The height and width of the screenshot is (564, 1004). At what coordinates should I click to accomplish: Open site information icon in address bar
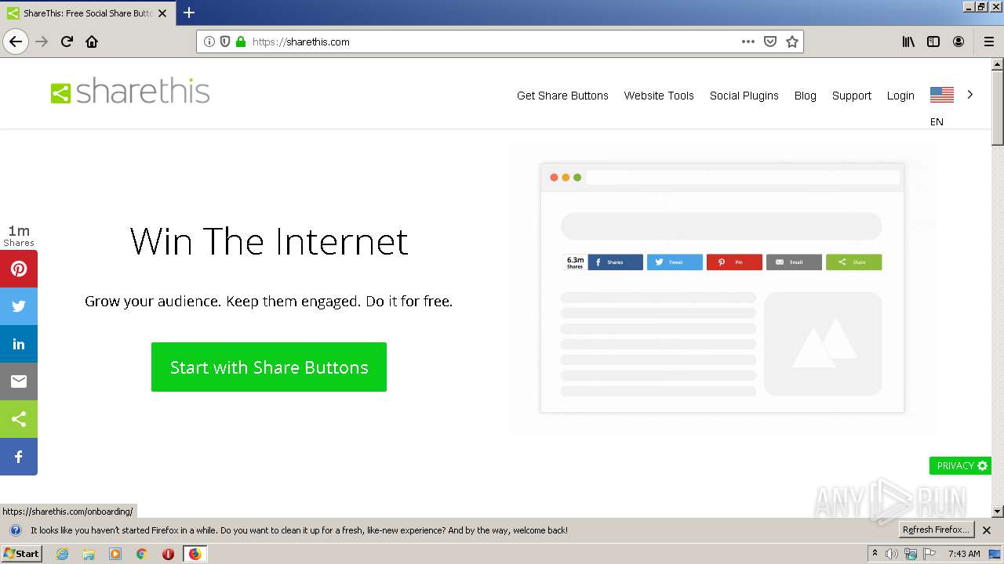pos(209,42)
